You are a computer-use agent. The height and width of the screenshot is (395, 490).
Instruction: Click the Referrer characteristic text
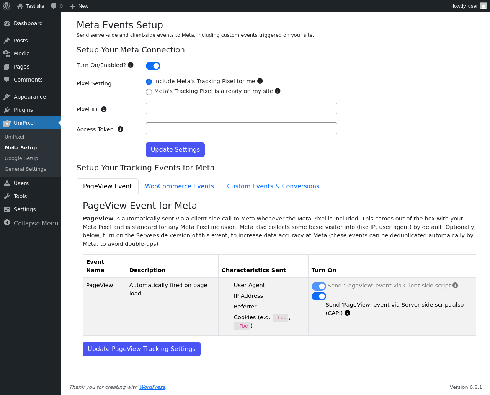pyautogui.click(x=245, y=307)
